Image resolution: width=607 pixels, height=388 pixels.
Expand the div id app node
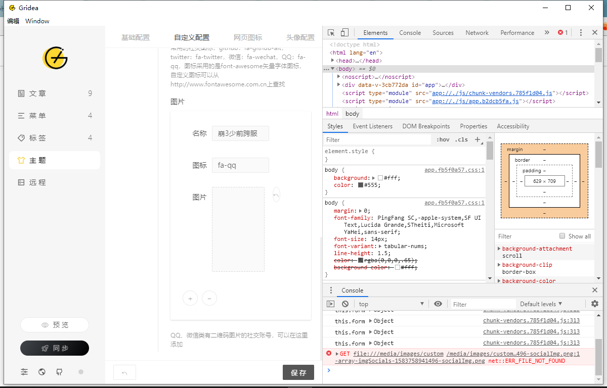click(x=339, y=85)
